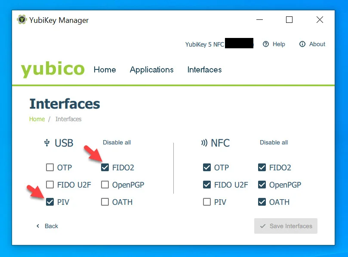
Task: Click the YubiKey Manager app icon in title bar
Action: click(22, 19)
